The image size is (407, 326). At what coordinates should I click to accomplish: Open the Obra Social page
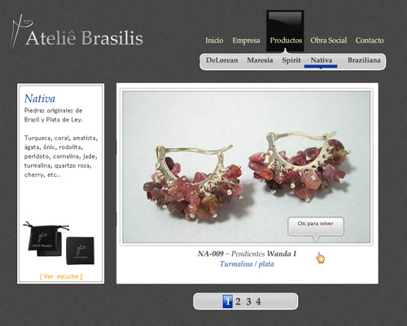[329, 41]
